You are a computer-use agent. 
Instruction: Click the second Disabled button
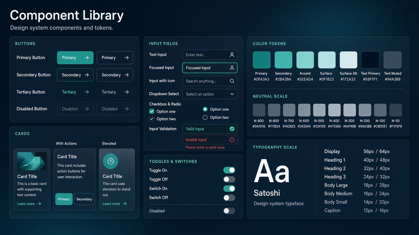point(115,109)
